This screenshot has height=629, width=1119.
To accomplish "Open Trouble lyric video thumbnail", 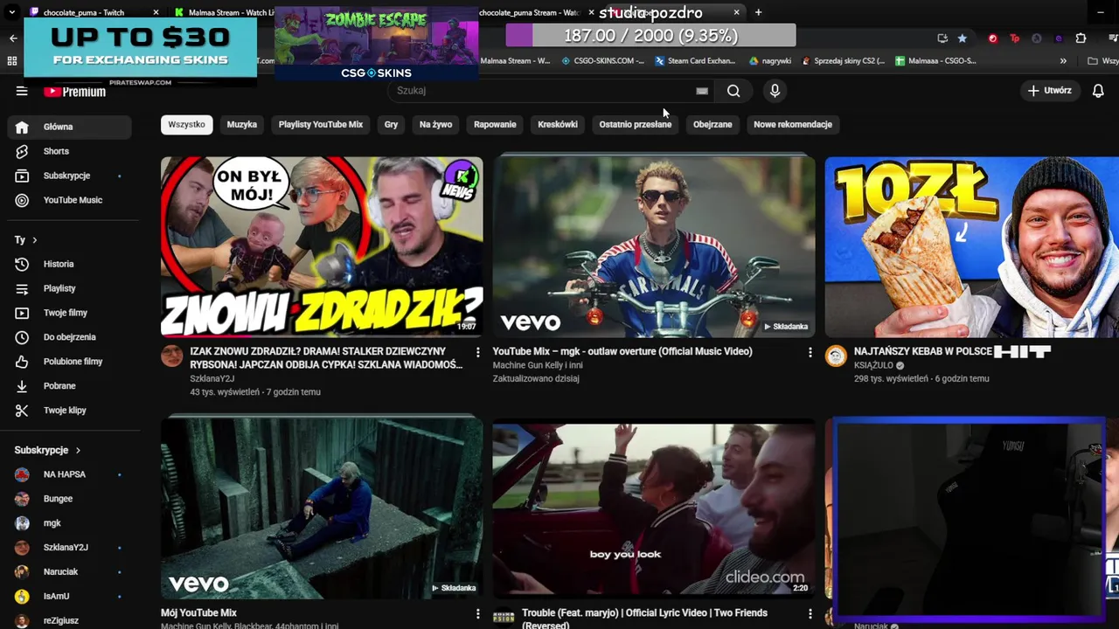I will 654,510.
